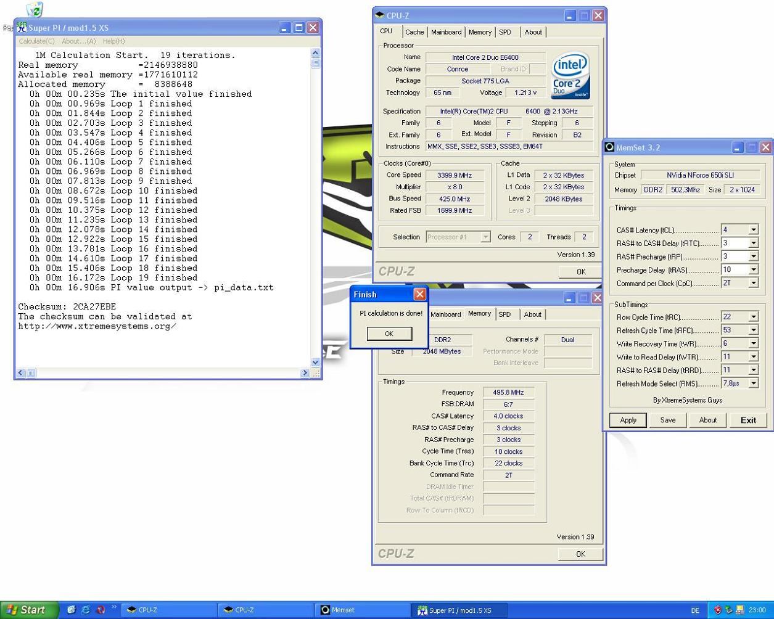Close the Finish dialog

point(419,294)
